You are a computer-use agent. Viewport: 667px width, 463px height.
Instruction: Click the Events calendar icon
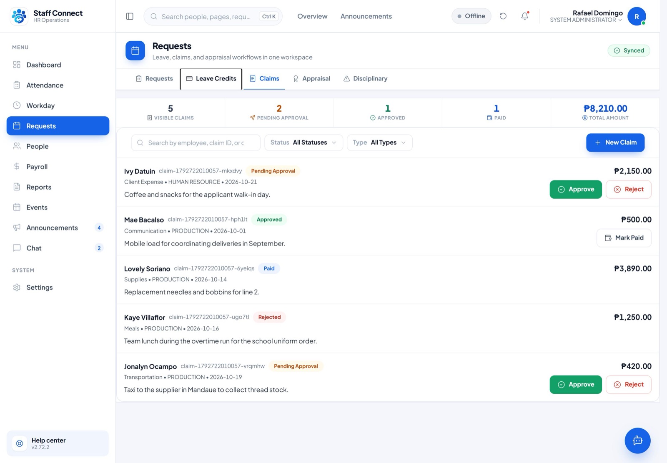click(17, 207)
